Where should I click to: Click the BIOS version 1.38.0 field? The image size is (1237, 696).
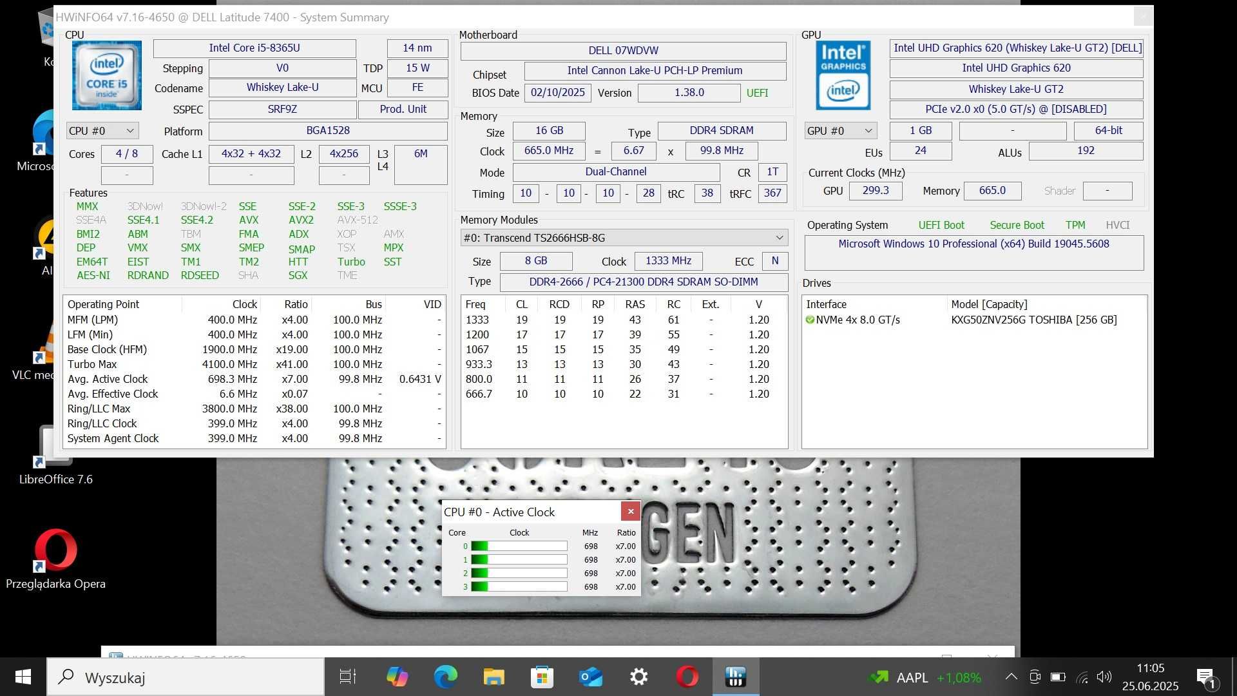(x=689, y=93)
